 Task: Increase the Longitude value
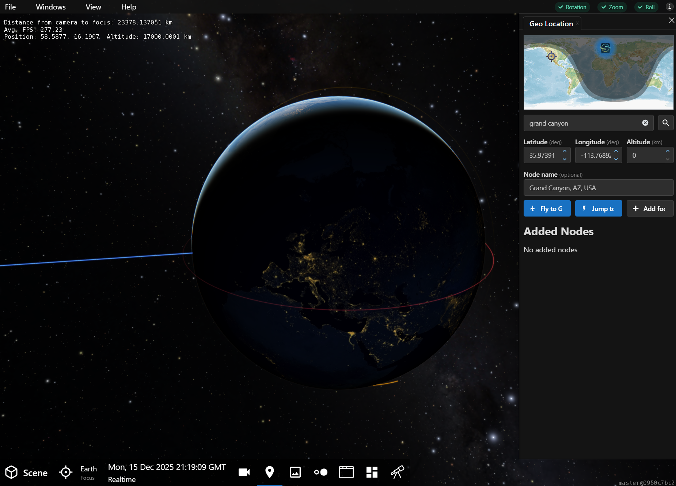click(616, 151)
